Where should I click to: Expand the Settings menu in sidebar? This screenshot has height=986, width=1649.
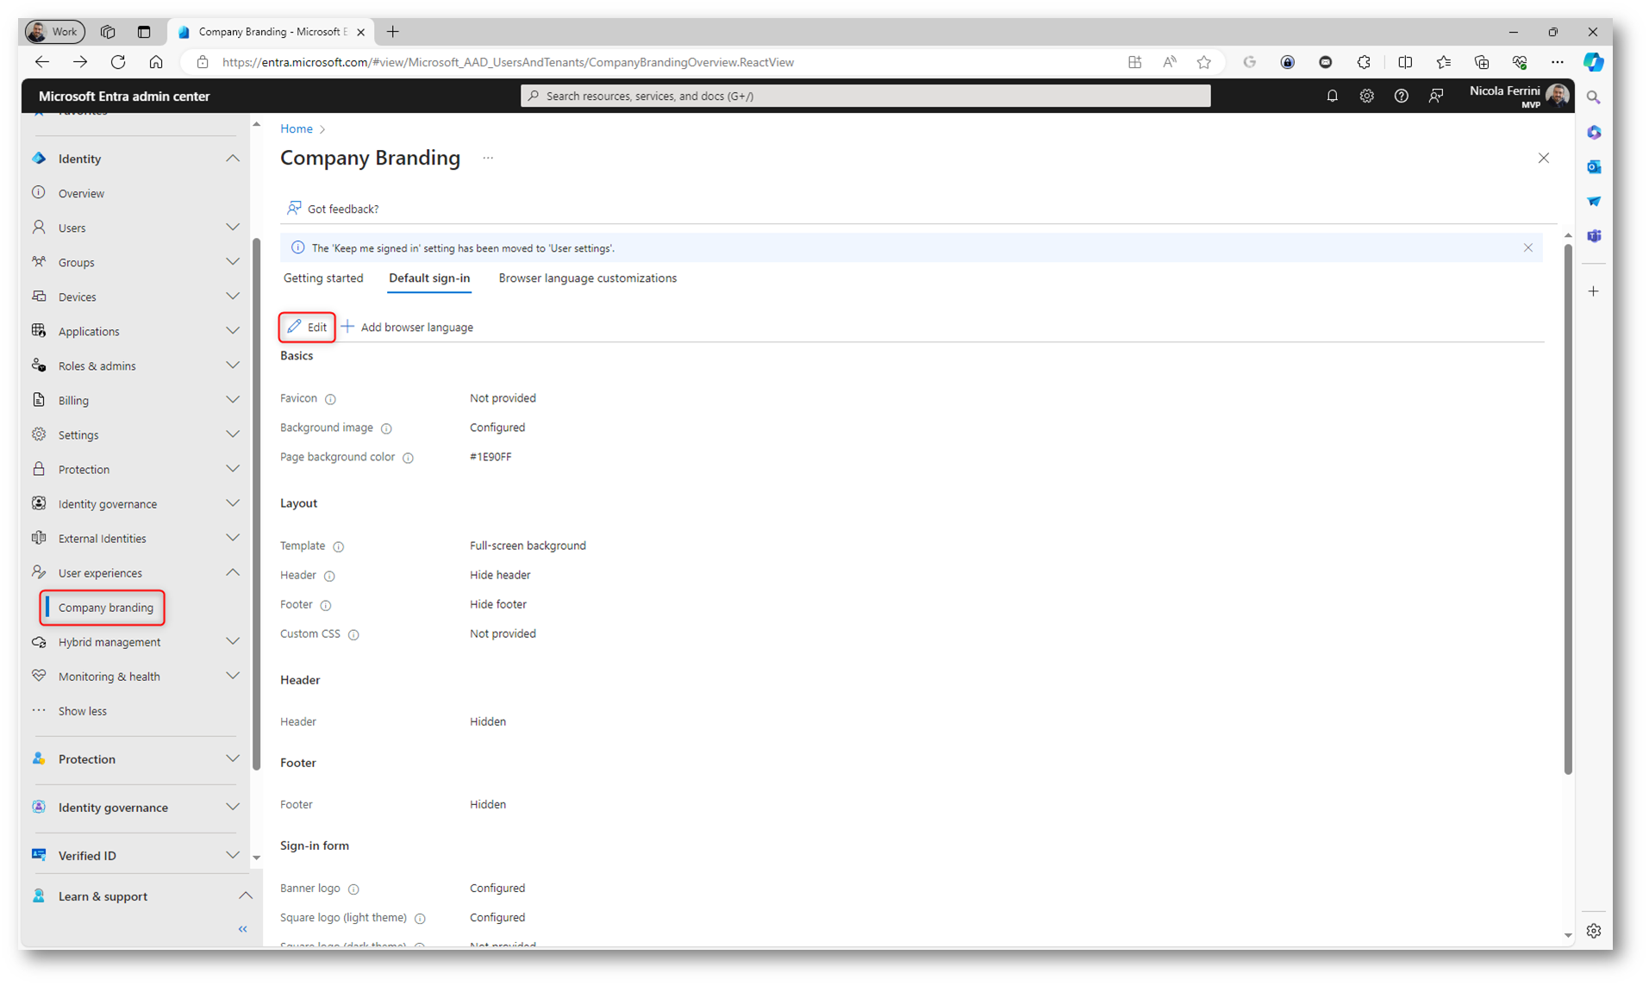click(232, 434)
